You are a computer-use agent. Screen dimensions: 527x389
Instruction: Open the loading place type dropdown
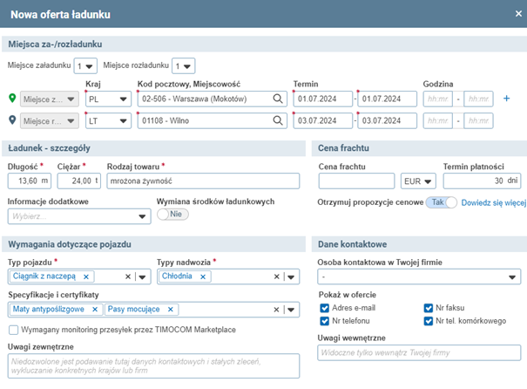pyautogui.click(x=50, y=99)
